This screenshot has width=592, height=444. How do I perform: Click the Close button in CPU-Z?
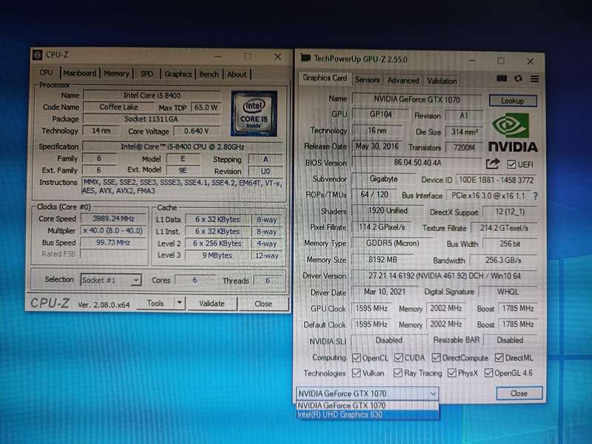click(263, 303)
